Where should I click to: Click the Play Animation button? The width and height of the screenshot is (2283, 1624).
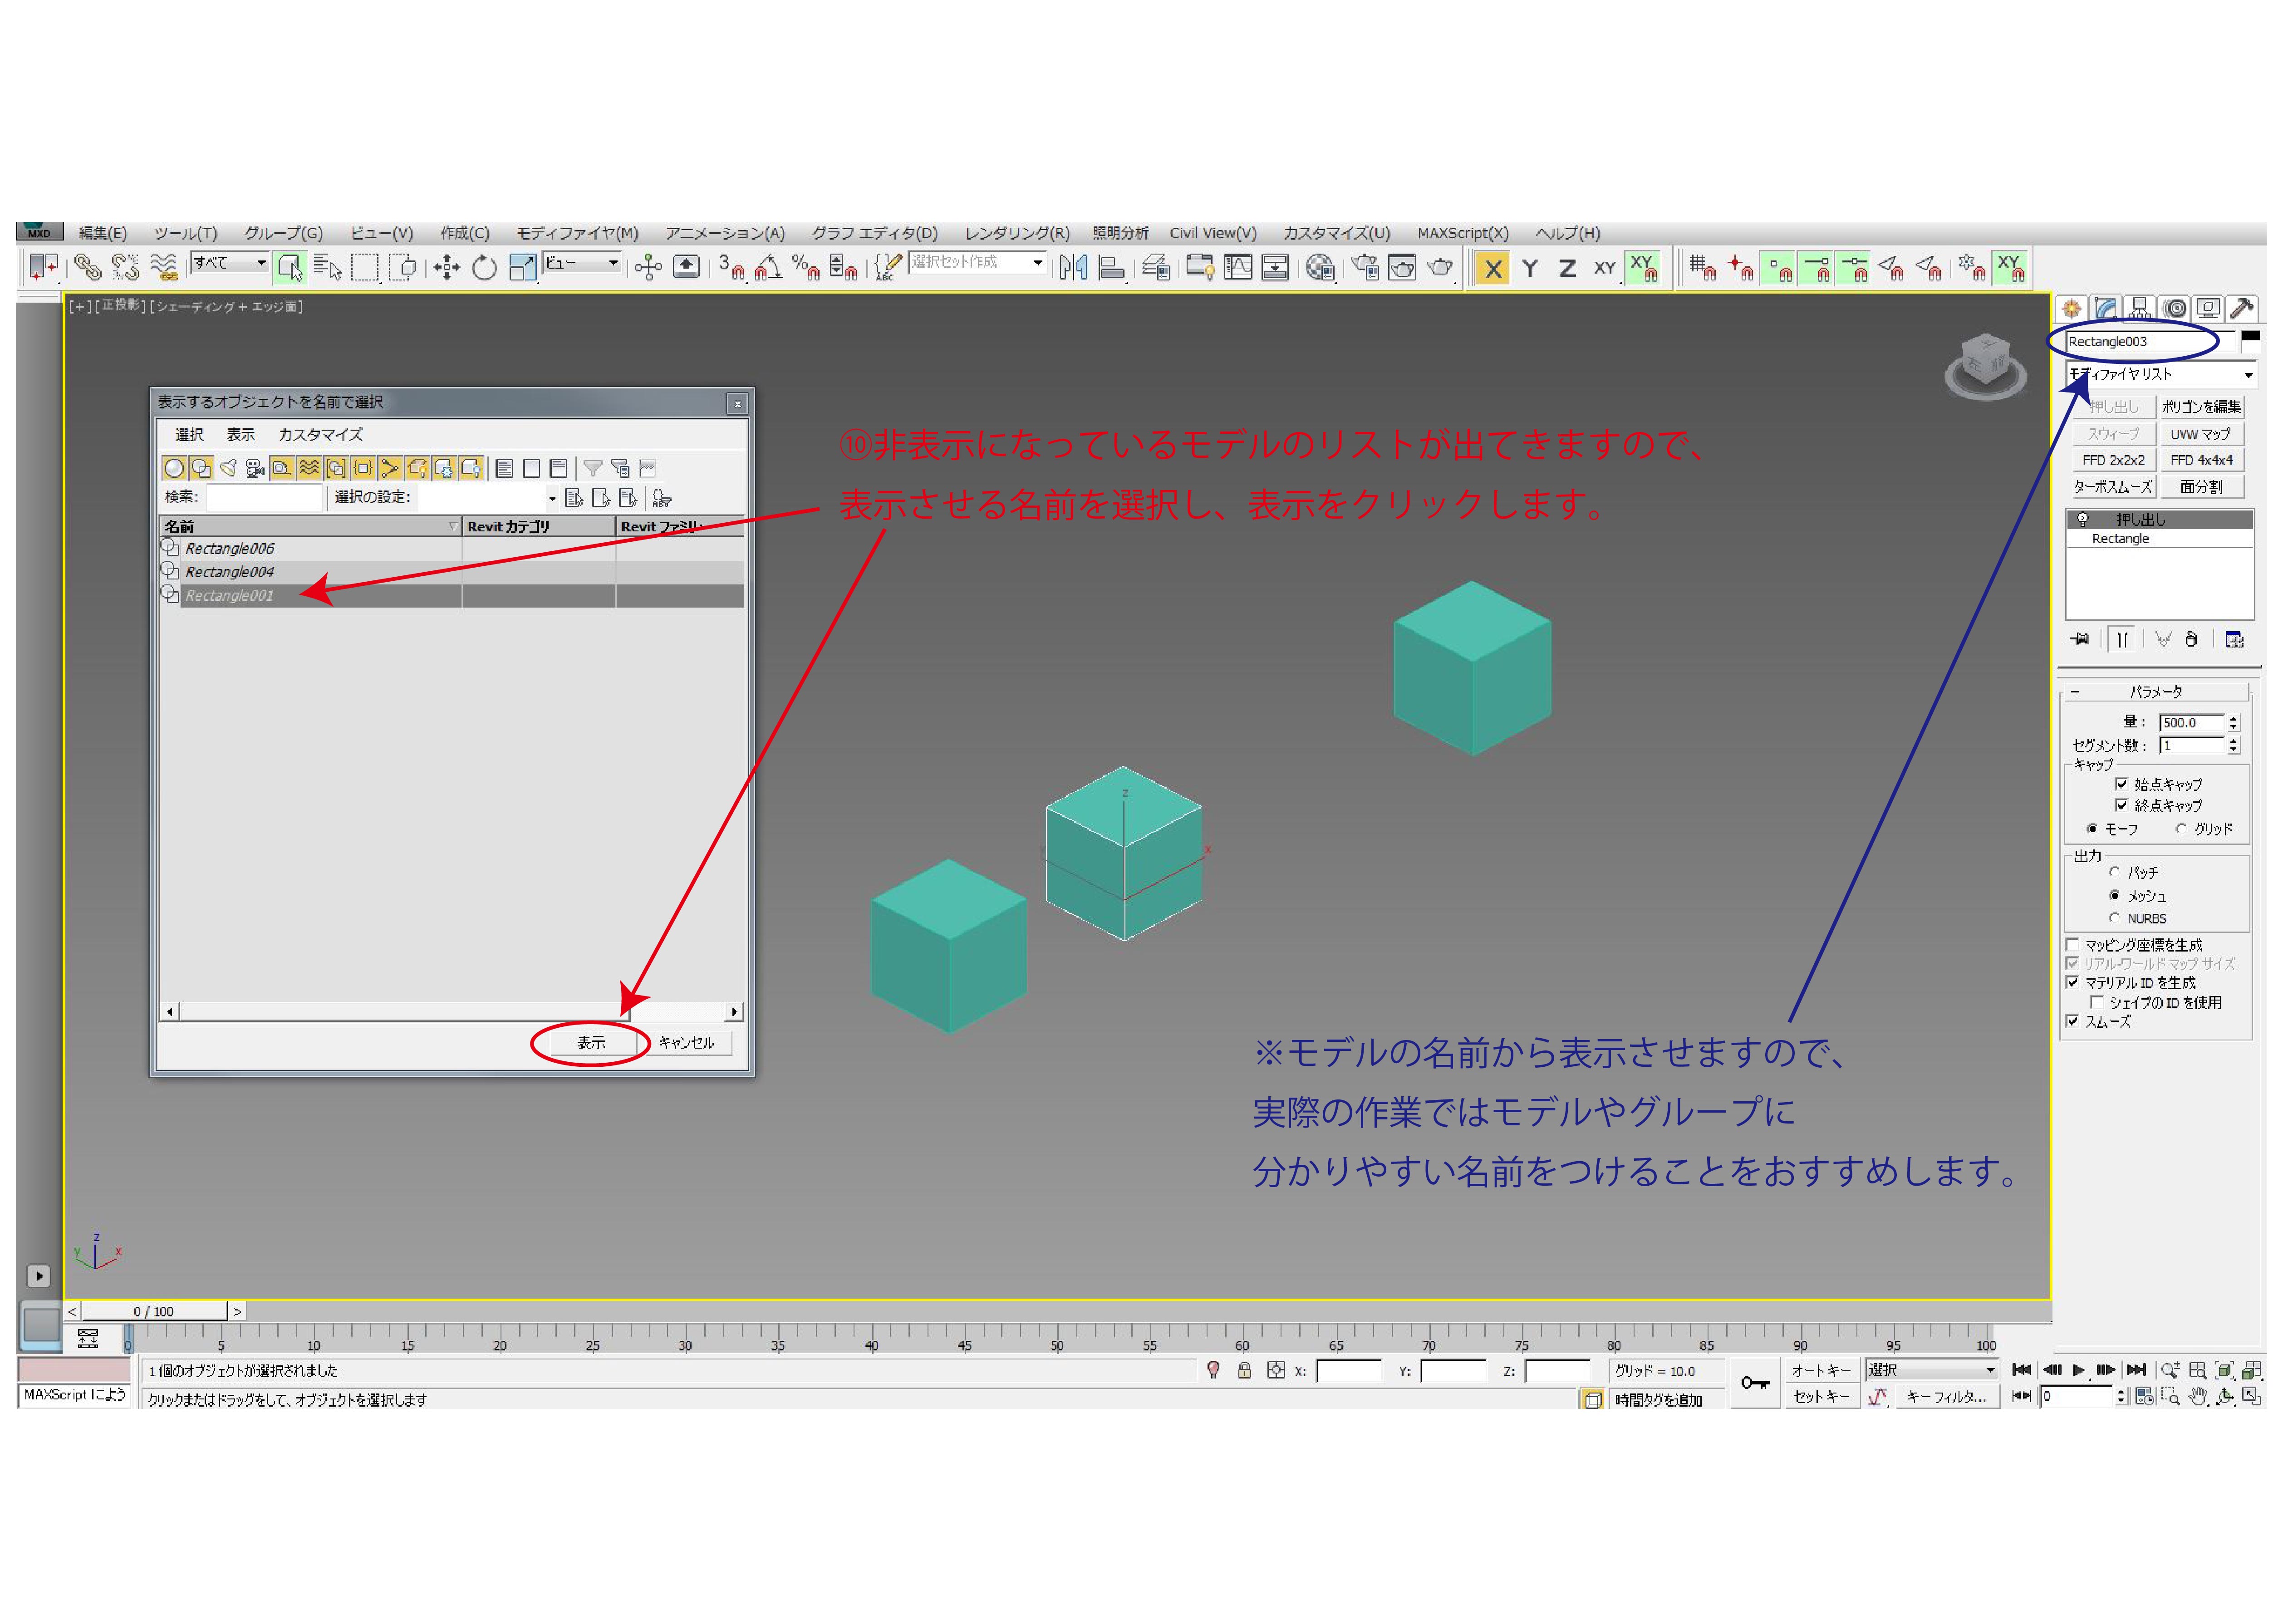click(x=2079, y=1370)
